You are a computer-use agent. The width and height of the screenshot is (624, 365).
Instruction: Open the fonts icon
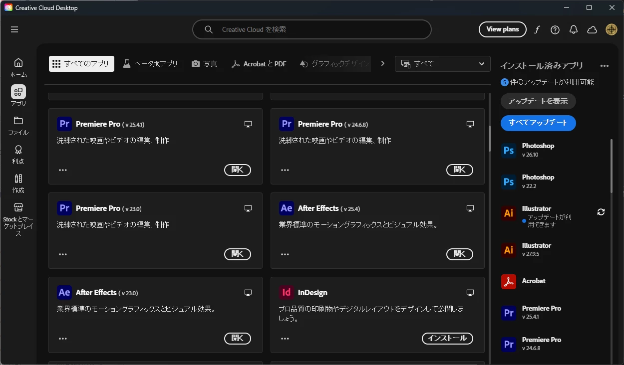click(x=537, y=29)
